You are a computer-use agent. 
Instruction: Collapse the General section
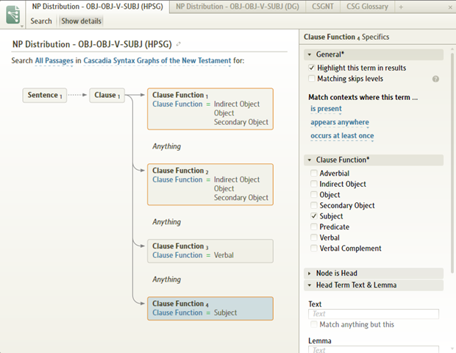(x=310, y=54)
